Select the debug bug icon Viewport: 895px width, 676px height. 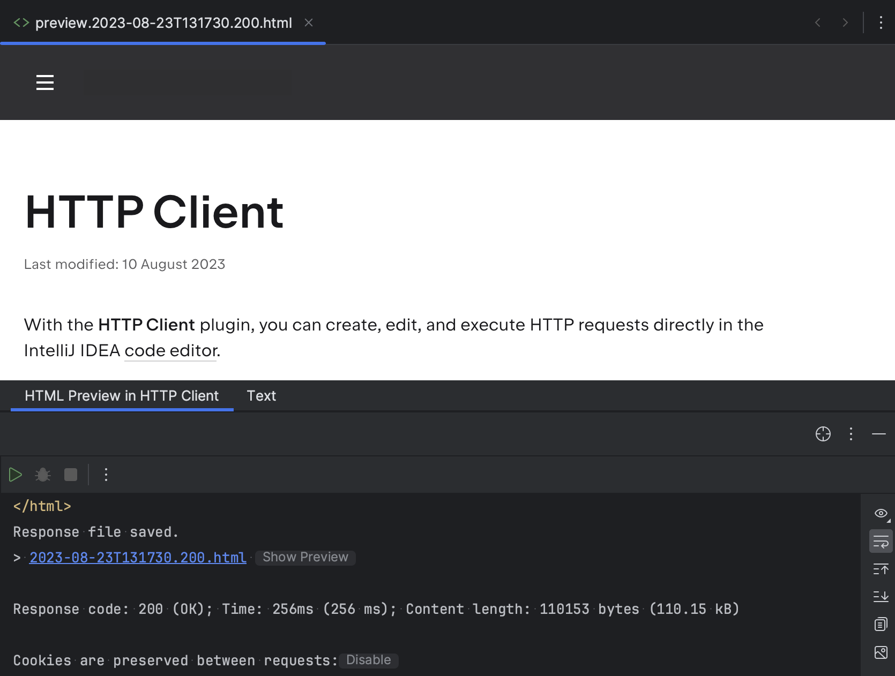(x=42, y=474)
